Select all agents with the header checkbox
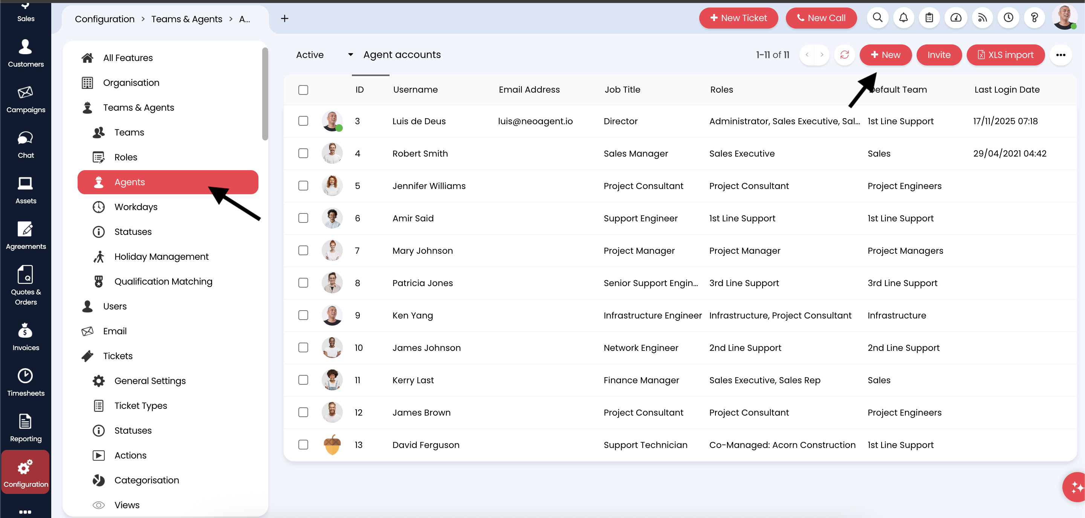Image resolution: width=1085 pixels, height=518 pixels. click(303, 90)
